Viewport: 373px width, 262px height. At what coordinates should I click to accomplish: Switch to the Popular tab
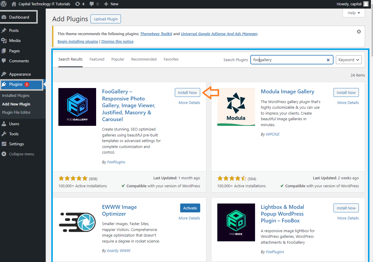118,59
